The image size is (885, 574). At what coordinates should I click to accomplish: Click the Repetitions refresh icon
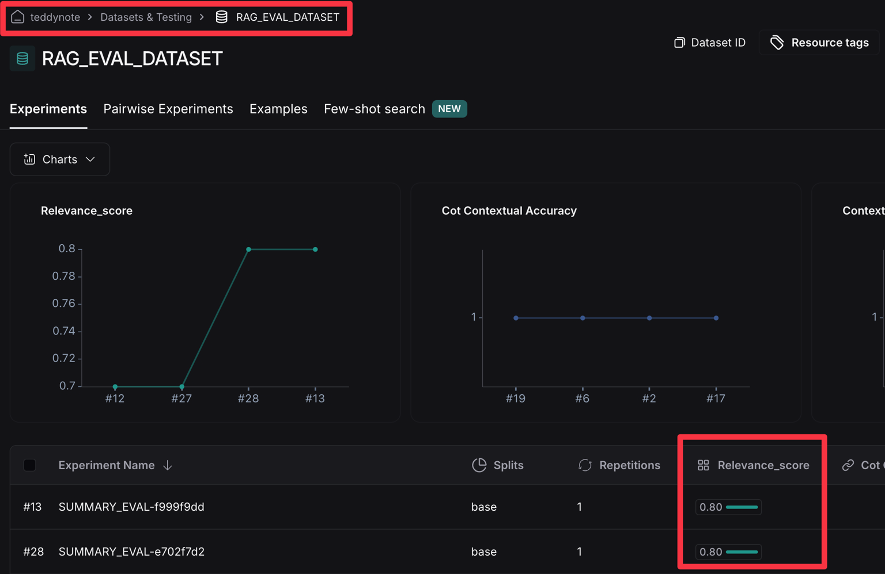coord(585,465)
